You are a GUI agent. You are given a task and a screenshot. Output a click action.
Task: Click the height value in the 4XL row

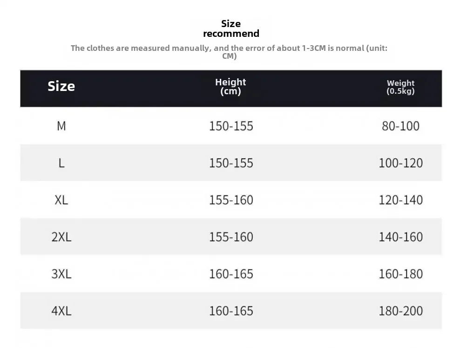click(231, 311)
